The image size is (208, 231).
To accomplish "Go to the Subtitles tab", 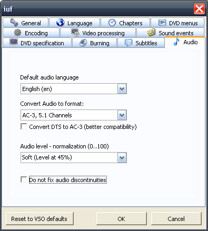I will pyautogui.click(x=141, y=43).
